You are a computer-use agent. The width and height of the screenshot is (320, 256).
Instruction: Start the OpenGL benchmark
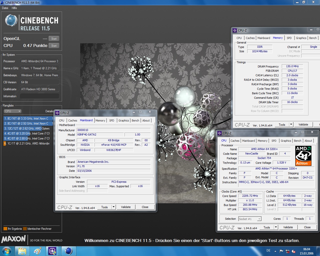click(54, 39)
